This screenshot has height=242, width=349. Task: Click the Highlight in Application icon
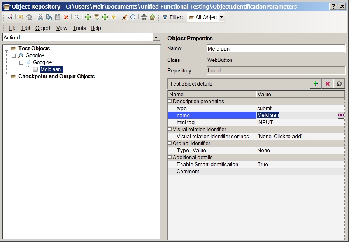click(x=125, y=17)
